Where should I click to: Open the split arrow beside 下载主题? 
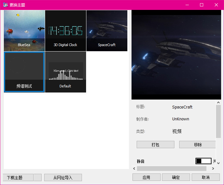37,177
